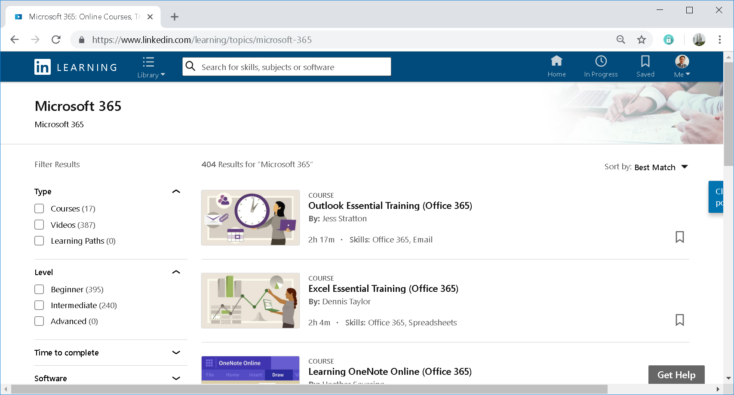Open the Me profile menu

coord(681,67)
